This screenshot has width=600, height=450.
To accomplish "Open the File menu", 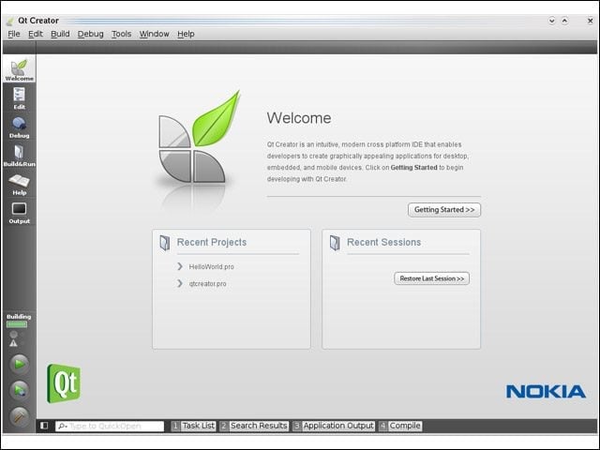I will tap(14, 34).
